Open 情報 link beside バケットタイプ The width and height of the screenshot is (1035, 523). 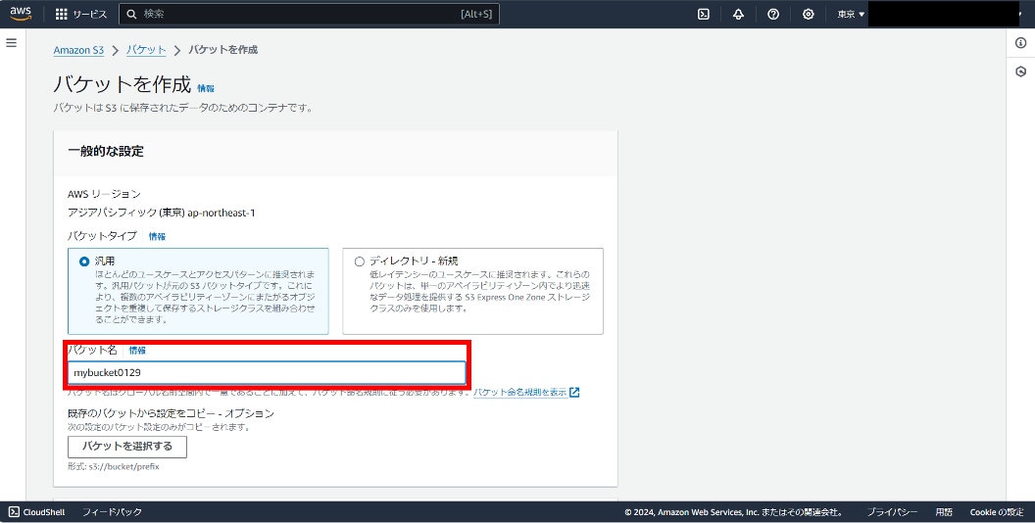pos(157,236)
